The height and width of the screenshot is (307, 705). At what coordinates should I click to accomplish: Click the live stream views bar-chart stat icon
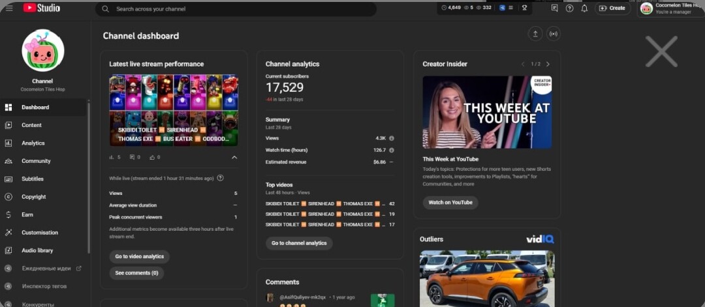click(112, 158)
